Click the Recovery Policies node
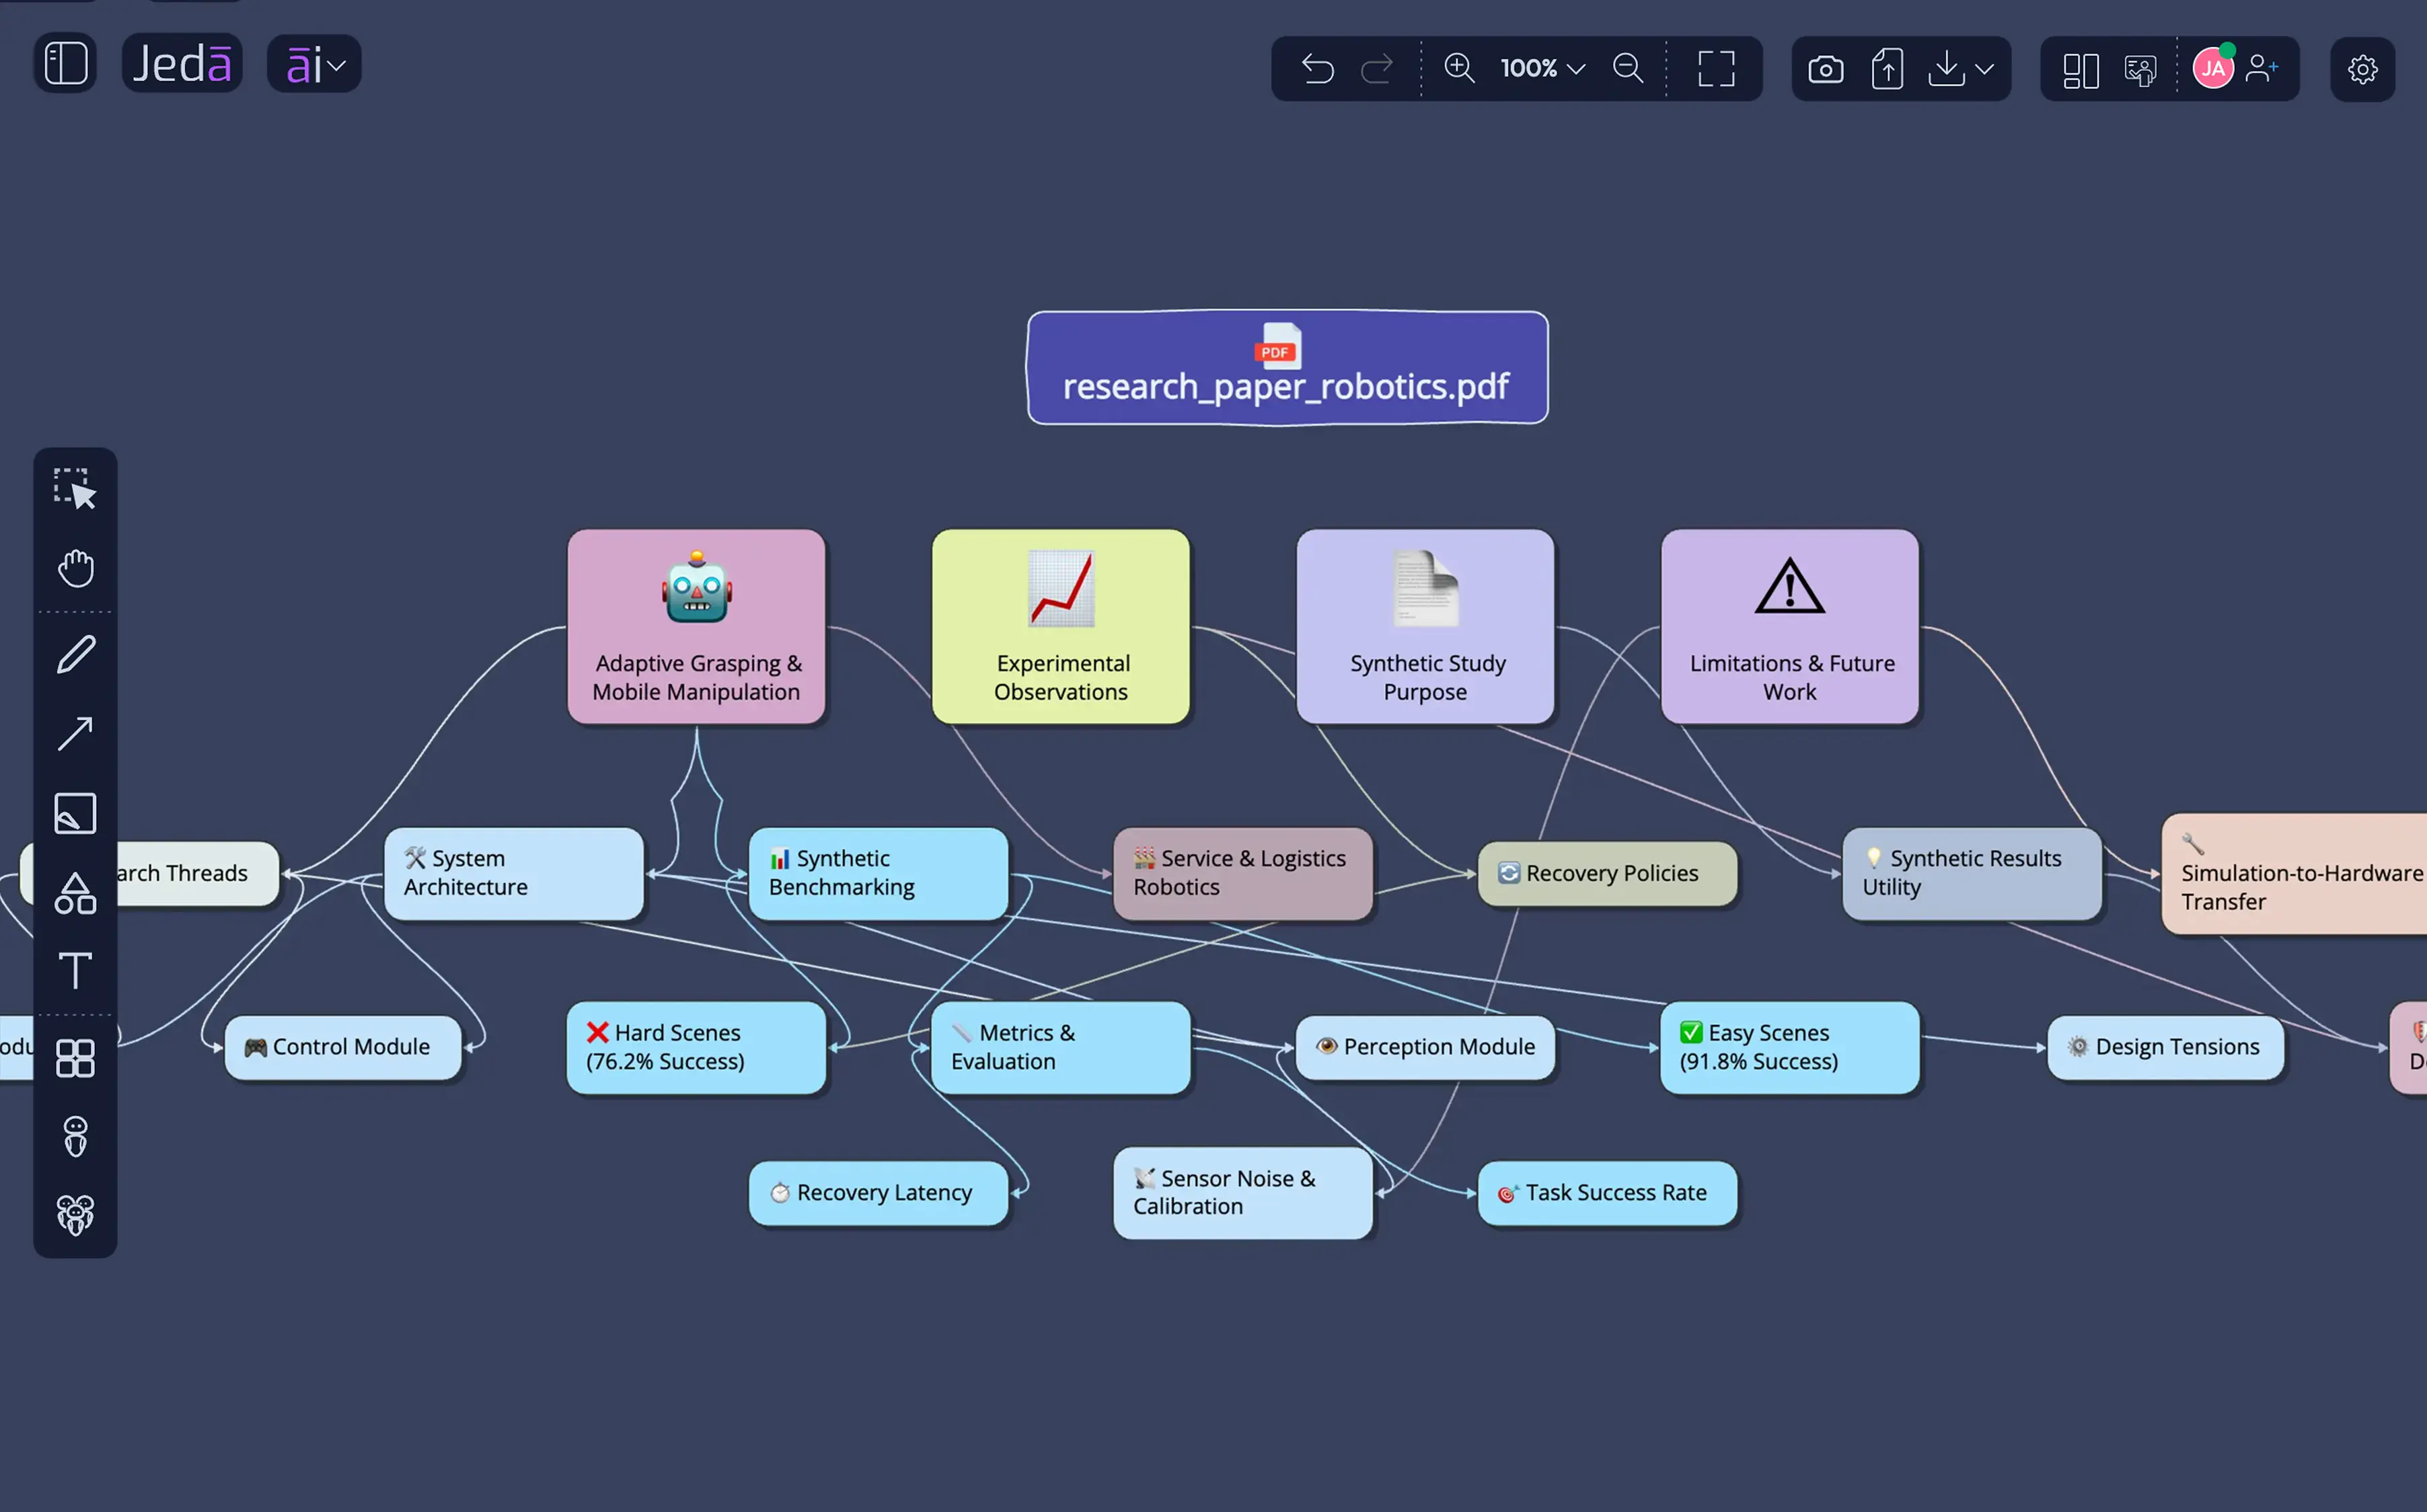 (x=1608, y=873)
